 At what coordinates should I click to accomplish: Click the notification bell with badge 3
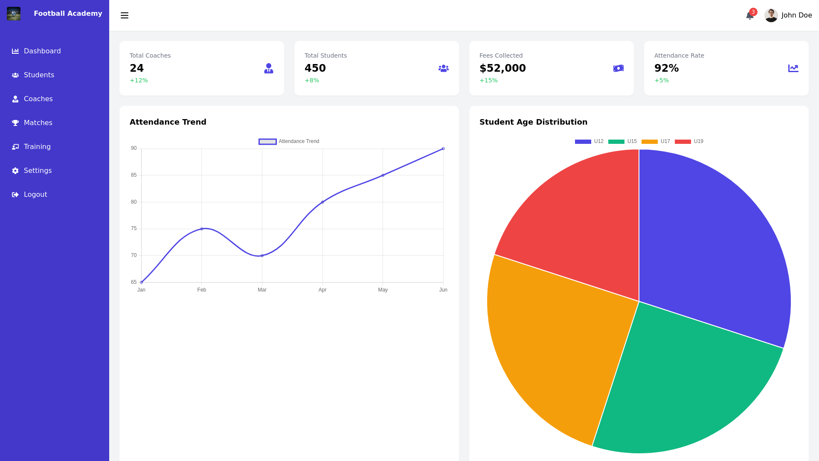coord(749,15)
